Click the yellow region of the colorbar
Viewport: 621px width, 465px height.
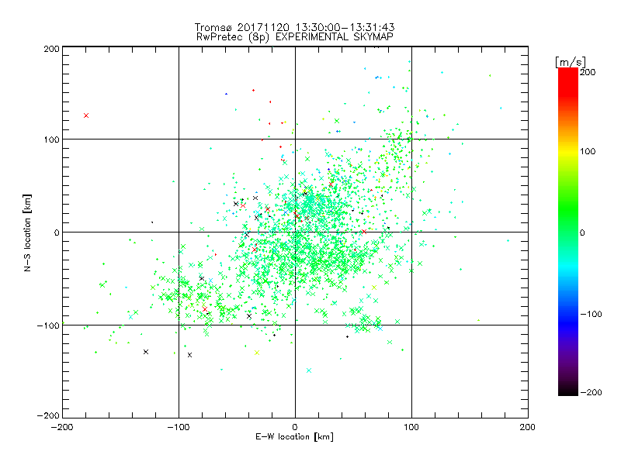[568, 151]
